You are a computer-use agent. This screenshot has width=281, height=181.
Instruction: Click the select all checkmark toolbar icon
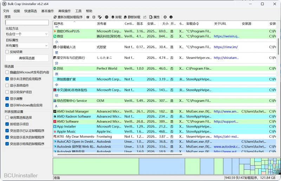(88, 17)
